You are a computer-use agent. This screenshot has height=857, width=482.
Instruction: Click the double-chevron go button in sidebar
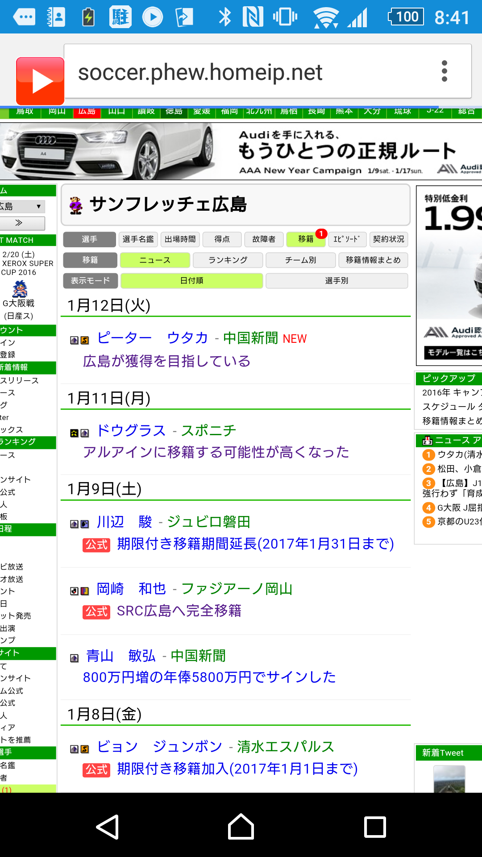(21, 223)
